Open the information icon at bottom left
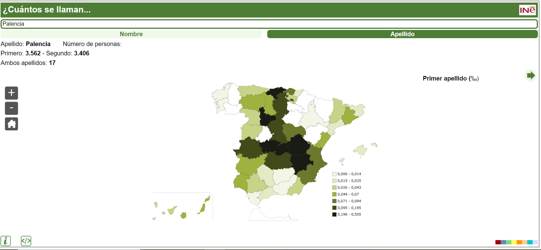Viewport: 541px width, 250px height. (6, 241)
